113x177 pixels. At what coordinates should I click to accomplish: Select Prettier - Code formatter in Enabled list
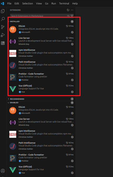coord(31,155)
